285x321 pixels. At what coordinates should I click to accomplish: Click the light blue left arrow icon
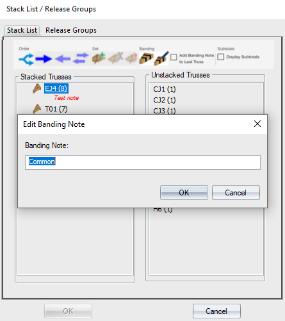(63, 59)
